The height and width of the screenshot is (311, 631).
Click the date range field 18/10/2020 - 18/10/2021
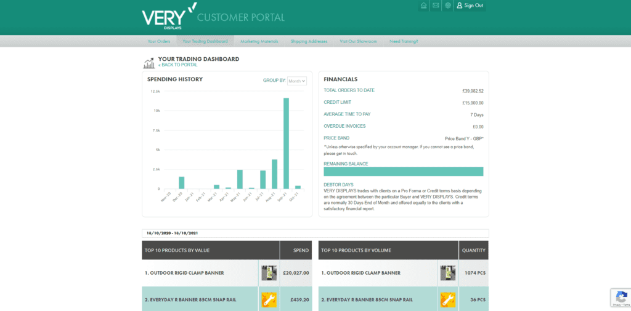(x=315, y=233)
